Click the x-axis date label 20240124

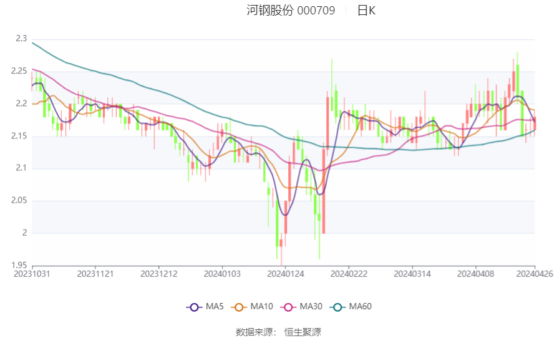285,274
